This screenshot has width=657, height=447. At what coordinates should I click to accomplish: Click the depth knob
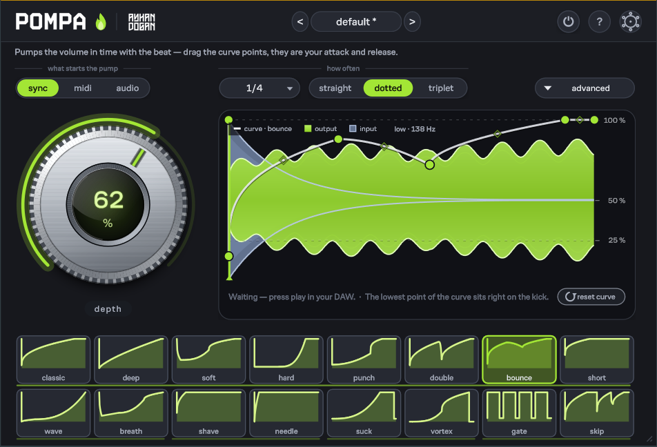tap(108, 204)
